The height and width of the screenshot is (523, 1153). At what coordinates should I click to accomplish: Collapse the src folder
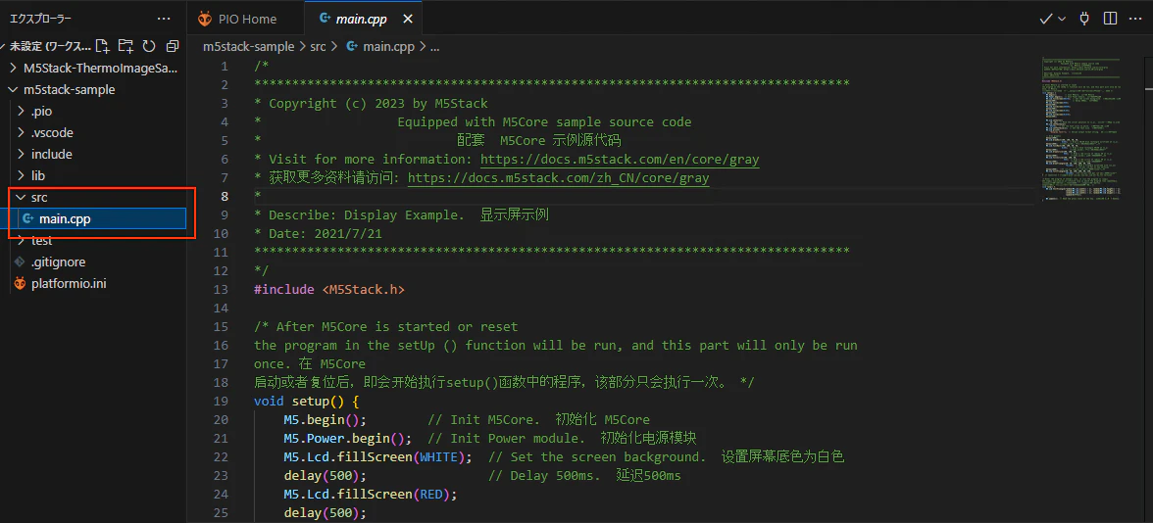[93, 197]
